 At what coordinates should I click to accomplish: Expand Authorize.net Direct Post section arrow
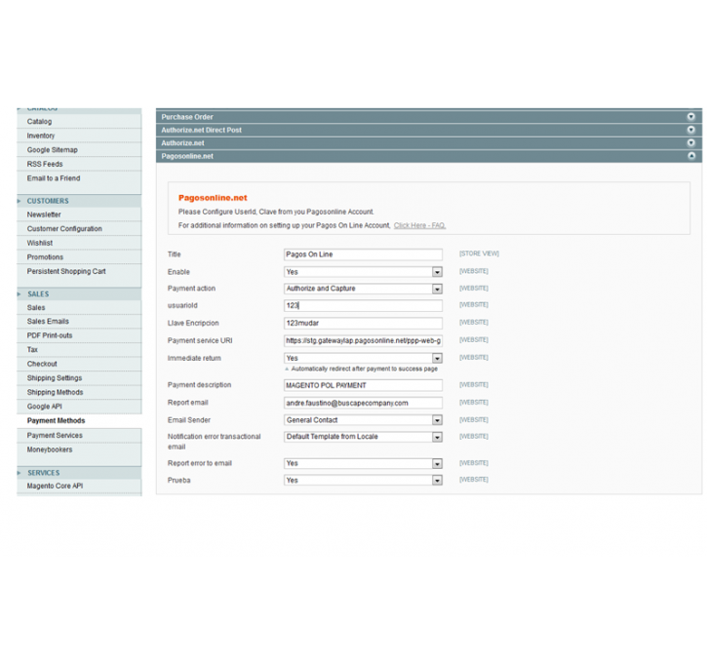click(690, 130)
